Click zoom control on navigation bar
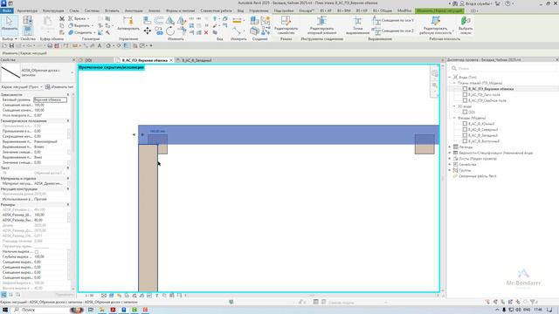Viewport: 559px width, 314px height. pos(435,85)
